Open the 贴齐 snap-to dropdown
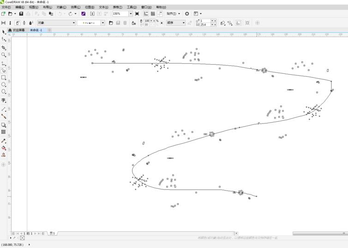Viewport: 348px width, 248px height. click(x=174, y=14)
